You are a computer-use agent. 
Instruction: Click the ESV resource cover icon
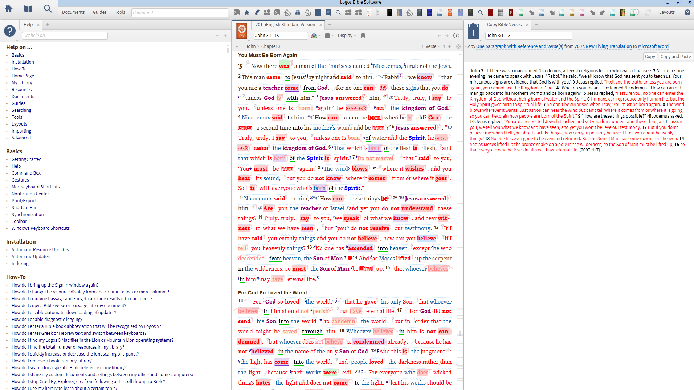coord(242,31)
